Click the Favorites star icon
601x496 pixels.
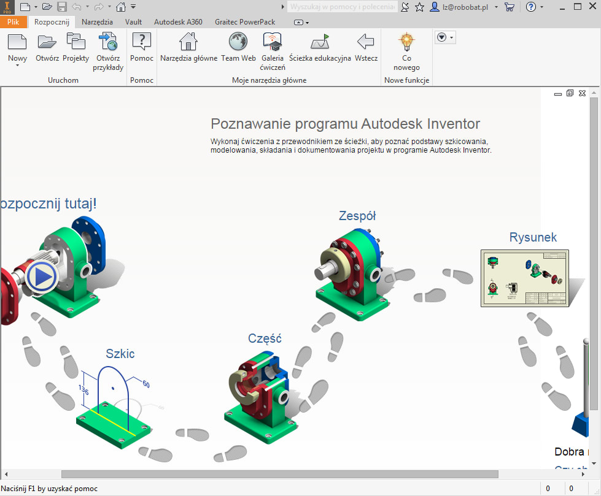420,7
